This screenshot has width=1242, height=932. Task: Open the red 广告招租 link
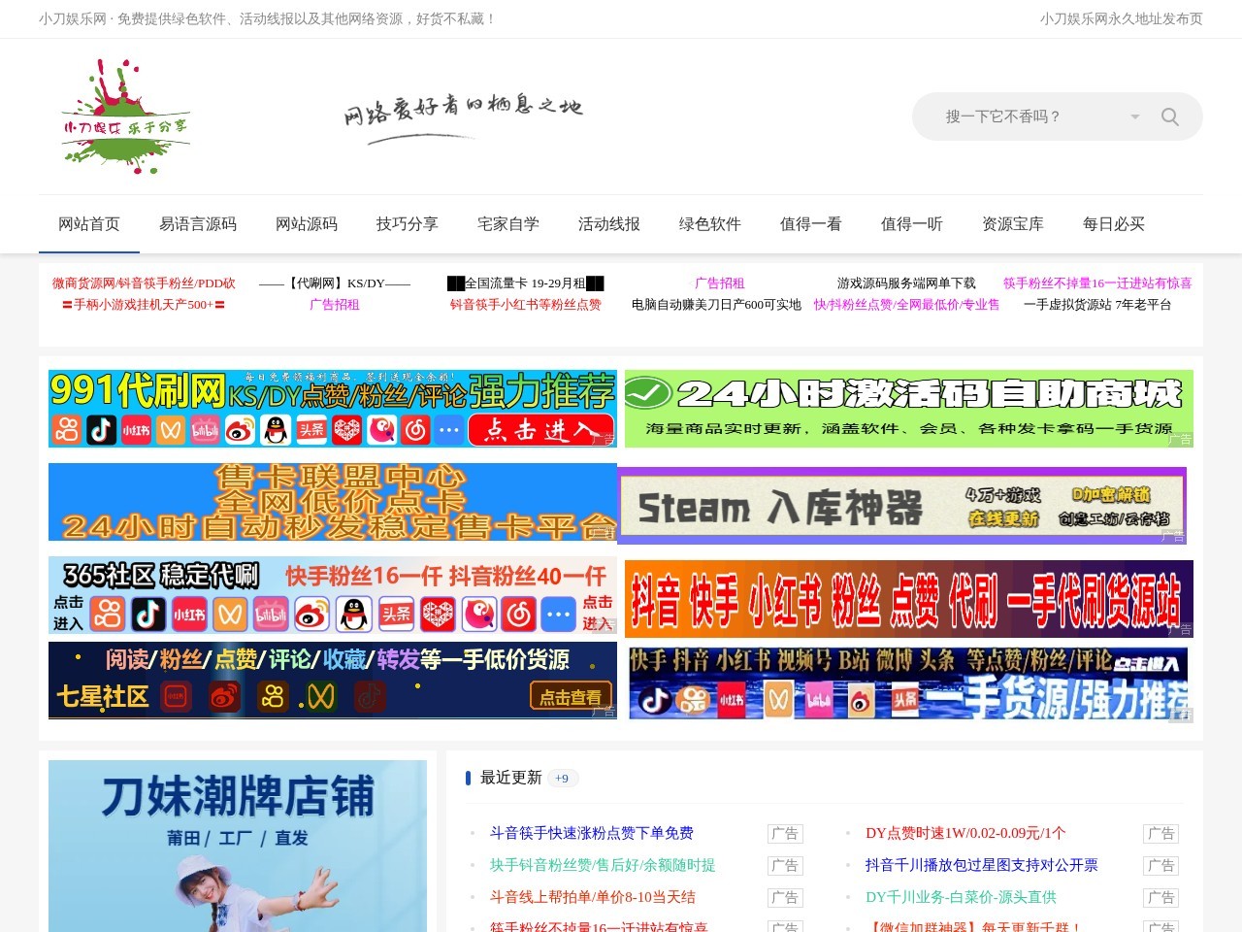(x=719, y=283)
